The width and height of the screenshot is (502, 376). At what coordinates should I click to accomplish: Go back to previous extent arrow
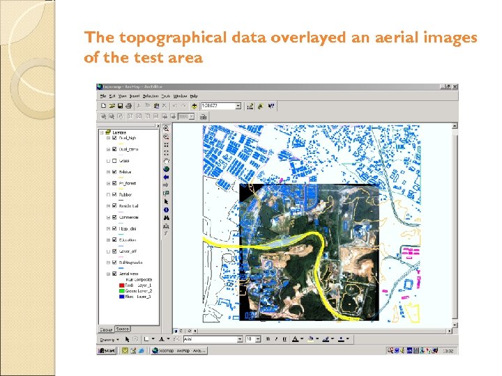click(x=166, y=177)
